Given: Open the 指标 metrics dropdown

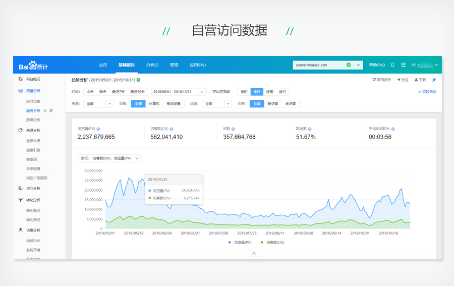Looking at the screenshot, I should point(109,158).
